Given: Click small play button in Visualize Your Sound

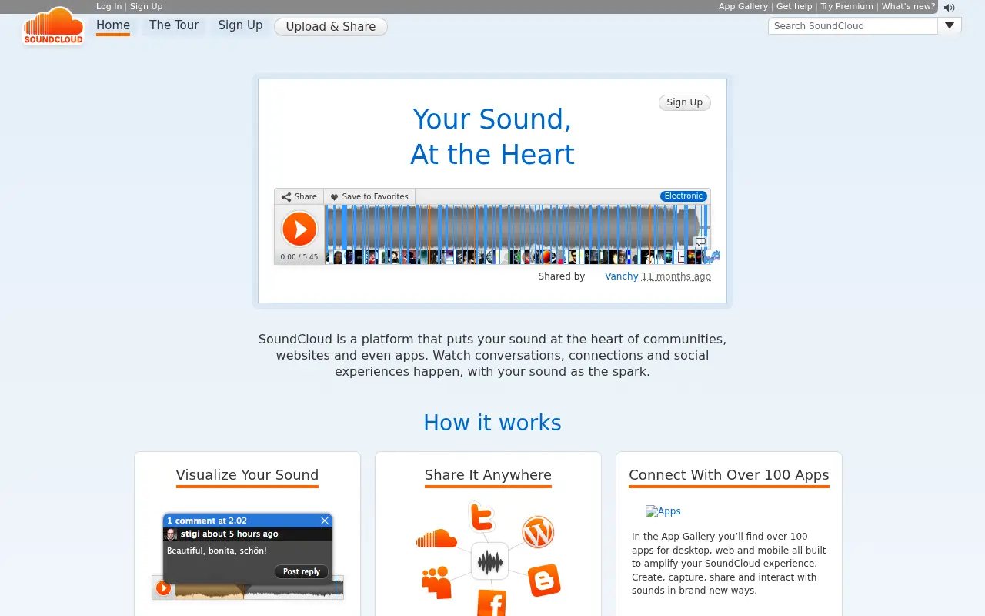Looking at the screenshot, I should (x=163, y=588).
